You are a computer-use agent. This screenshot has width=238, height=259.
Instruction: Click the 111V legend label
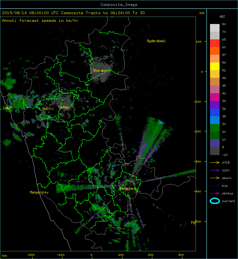[x=226, y=170]
